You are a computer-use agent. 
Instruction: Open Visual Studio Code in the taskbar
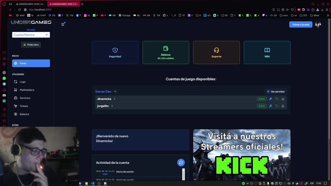pos(93,183)
